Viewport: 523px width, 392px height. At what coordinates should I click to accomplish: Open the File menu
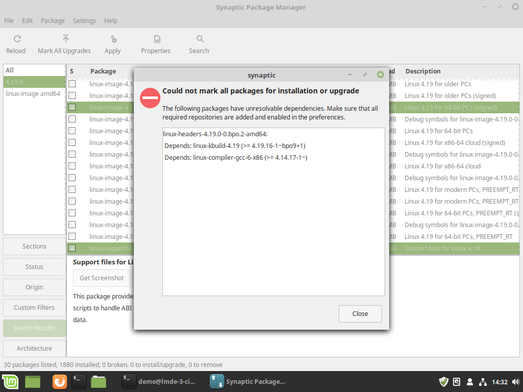pyautogui.click(x=9, y=20)
